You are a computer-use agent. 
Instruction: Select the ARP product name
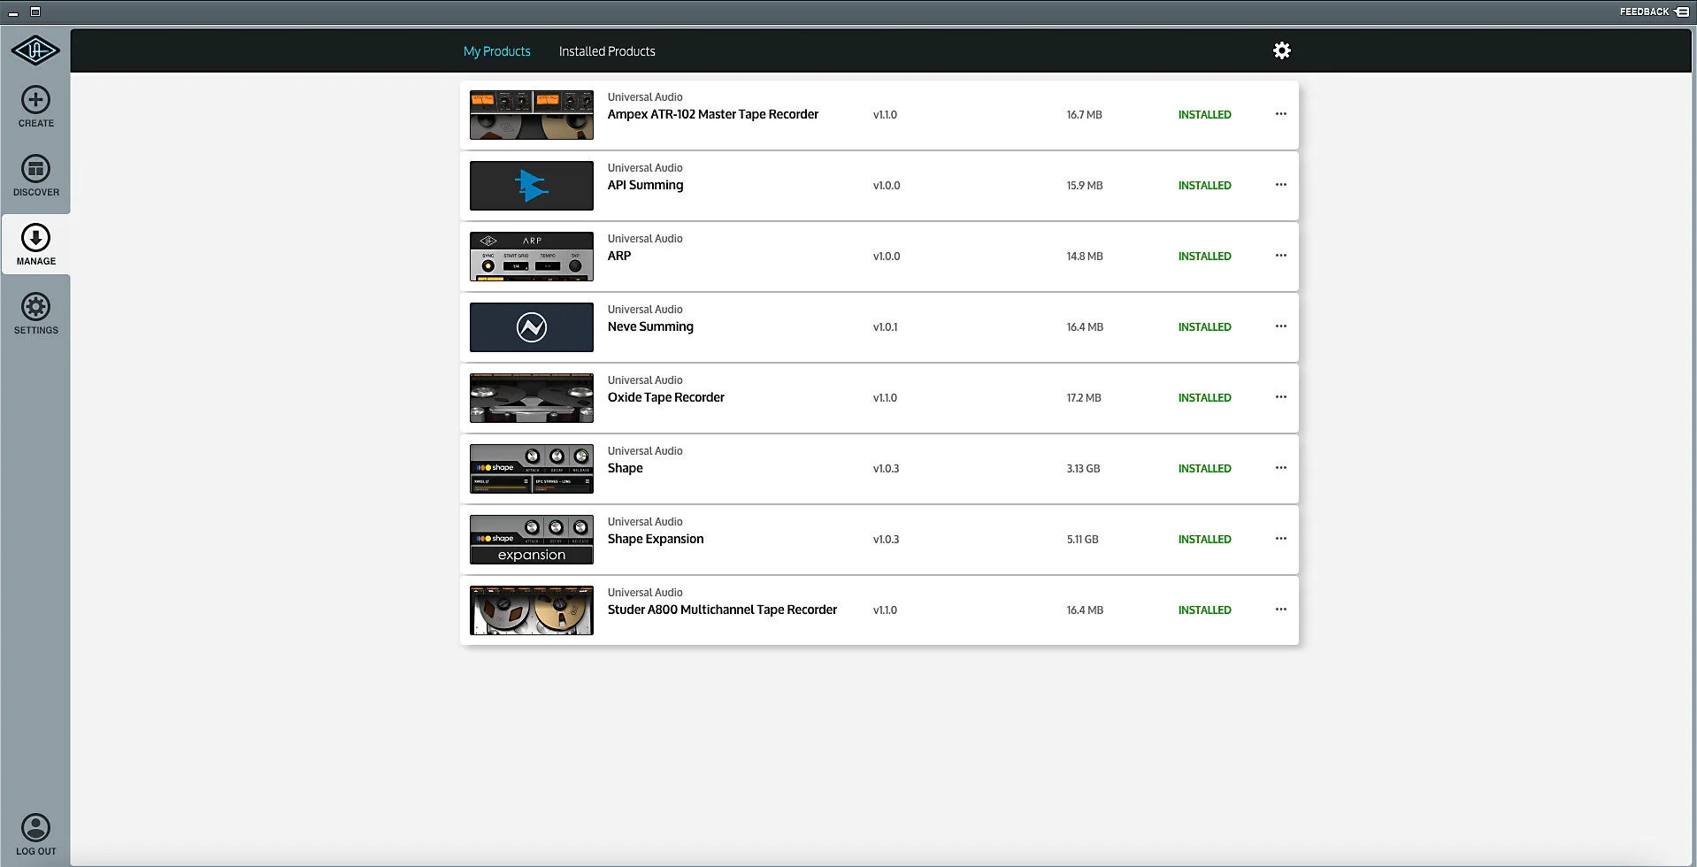click(619, 256)
